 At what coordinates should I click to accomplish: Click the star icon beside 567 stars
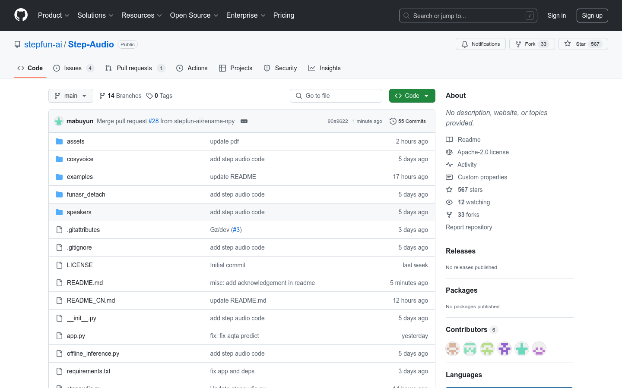(x=449, y=190)
